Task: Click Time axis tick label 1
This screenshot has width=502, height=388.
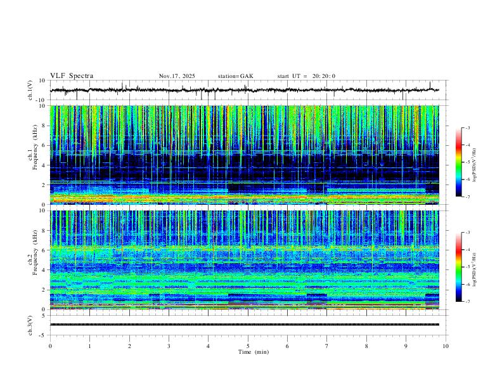Action: point(89,346)
